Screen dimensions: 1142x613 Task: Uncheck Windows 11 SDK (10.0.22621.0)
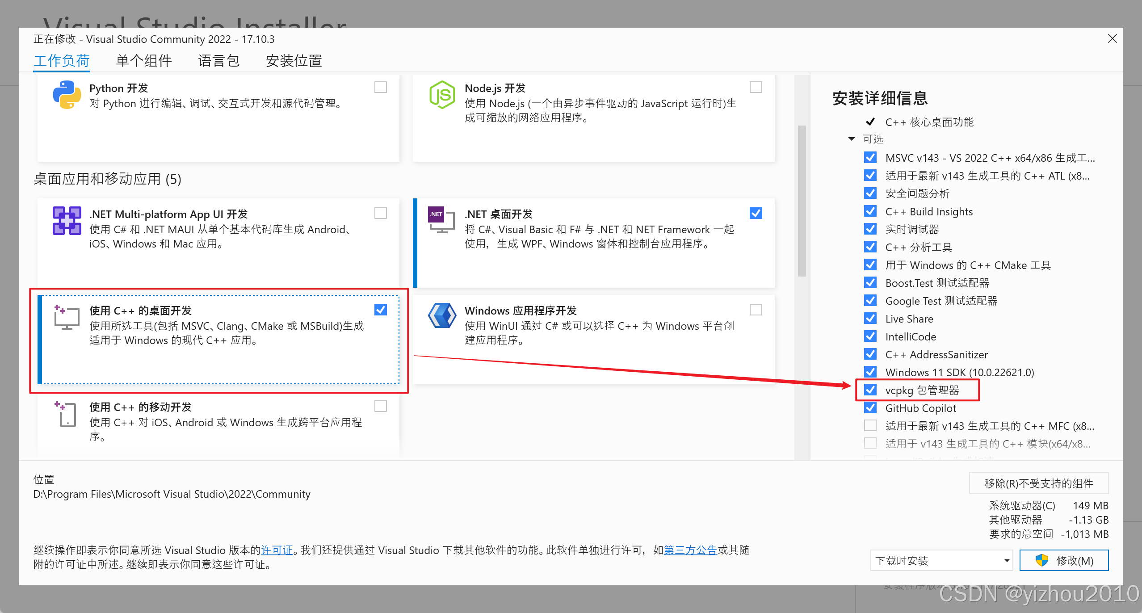click(870, 372)
